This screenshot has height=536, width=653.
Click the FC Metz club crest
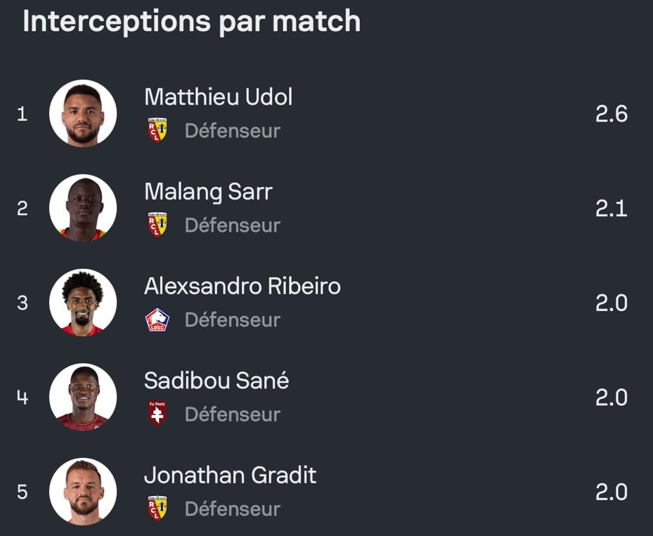click(157, 414)
